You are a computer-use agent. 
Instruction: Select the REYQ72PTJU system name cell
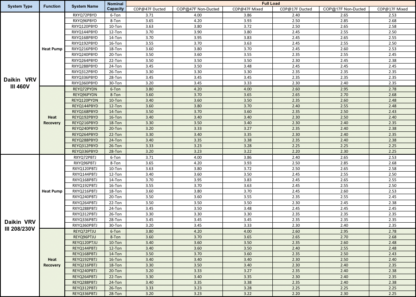[84, 231]
